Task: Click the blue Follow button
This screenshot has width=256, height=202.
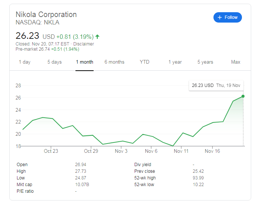Action: tap(228, 17)
